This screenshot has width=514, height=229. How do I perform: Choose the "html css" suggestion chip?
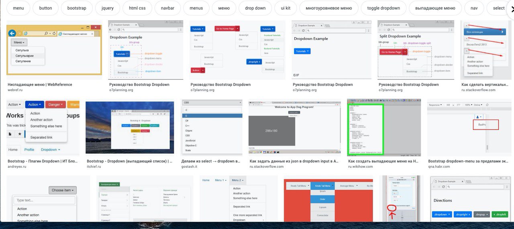(137, 8)
